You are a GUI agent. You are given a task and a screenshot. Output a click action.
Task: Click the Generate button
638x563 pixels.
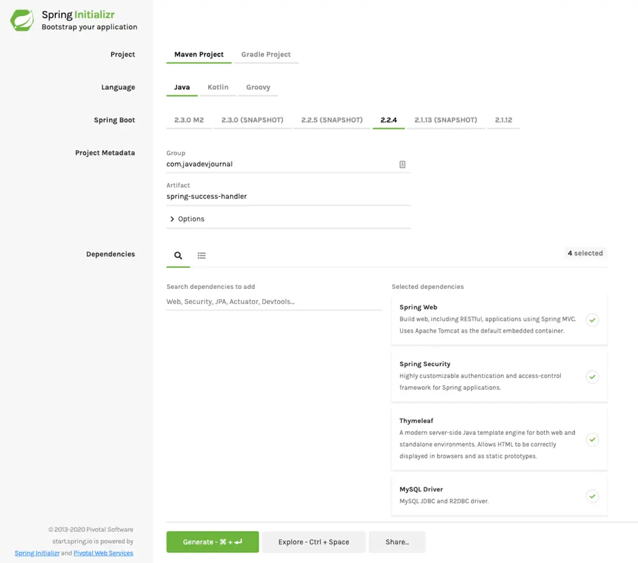coord(212,542)
